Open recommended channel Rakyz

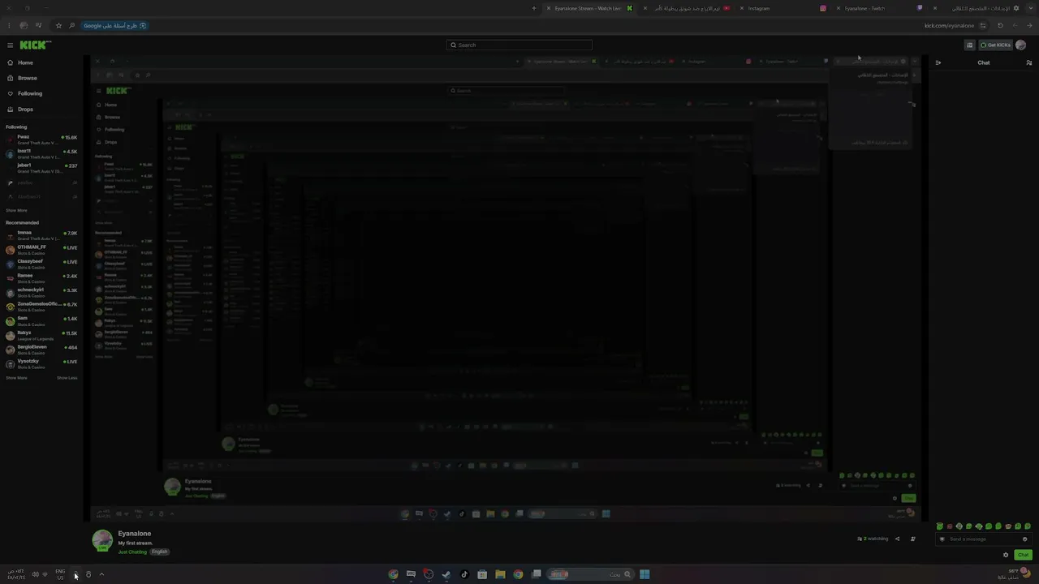pyautogui.click(x=41, y=335)
